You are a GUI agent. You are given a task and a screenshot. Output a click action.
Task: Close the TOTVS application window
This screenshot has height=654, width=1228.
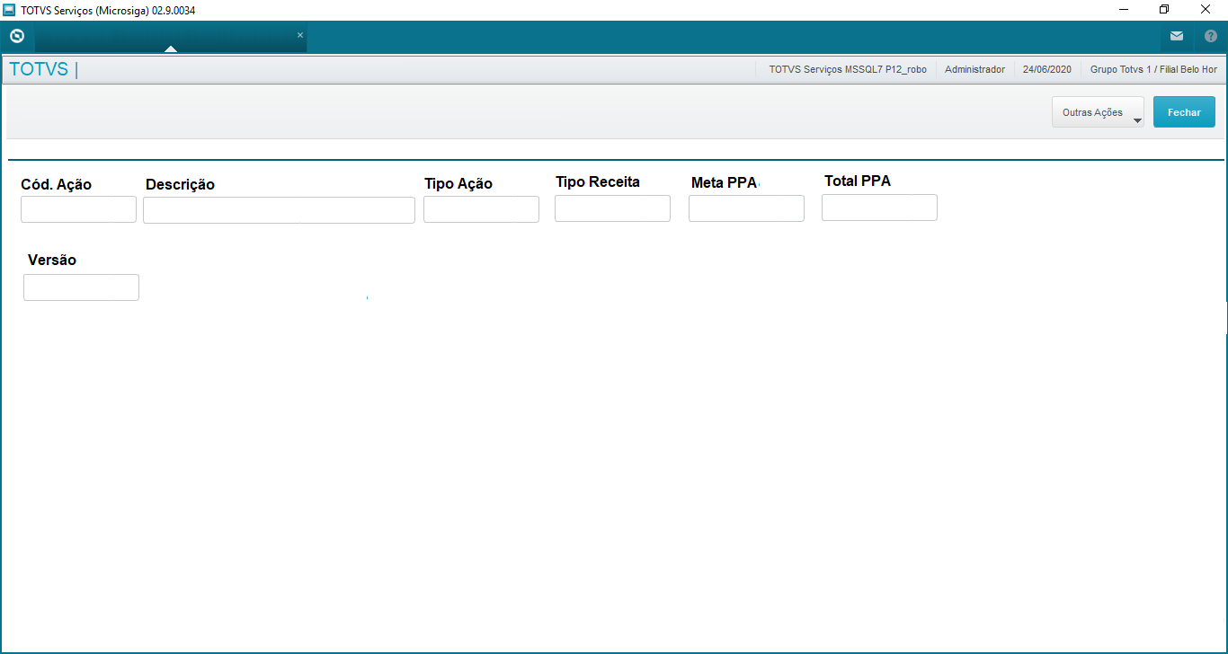1206,10
